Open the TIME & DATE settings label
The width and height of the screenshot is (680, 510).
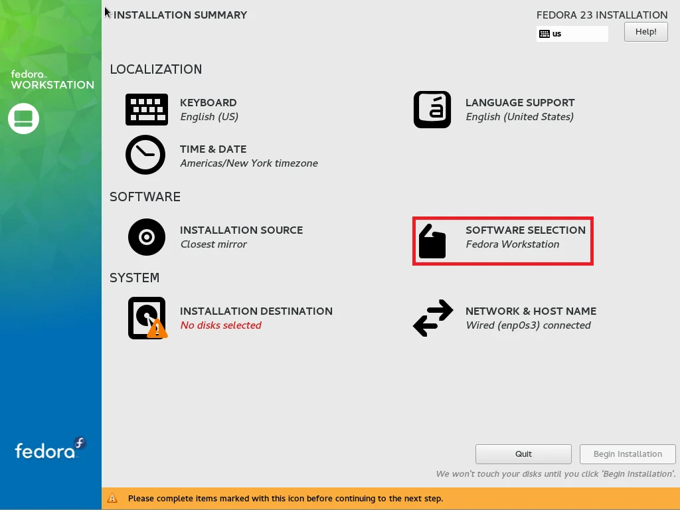tap(213, 149)
